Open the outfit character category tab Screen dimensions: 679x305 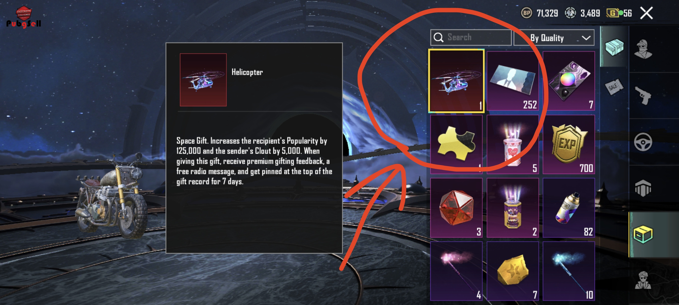(643, 49)
